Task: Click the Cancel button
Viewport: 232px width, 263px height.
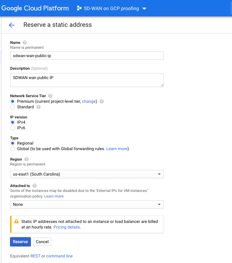Action: 42,242
